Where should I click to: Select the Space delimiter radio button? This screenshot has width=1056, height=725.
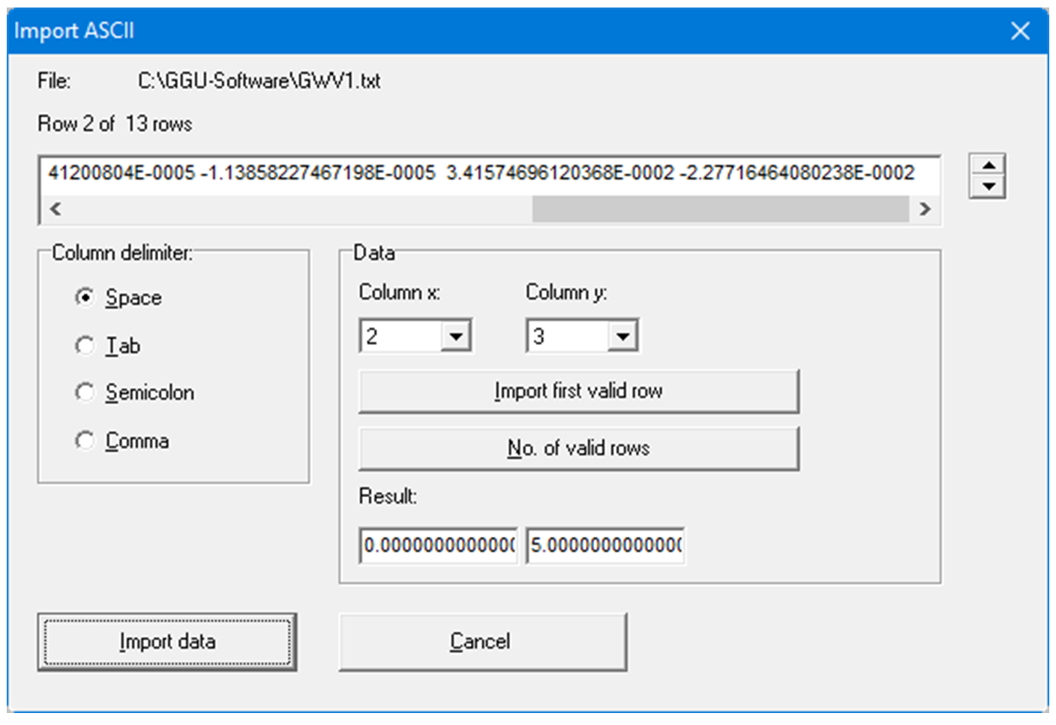click(85, 297)
